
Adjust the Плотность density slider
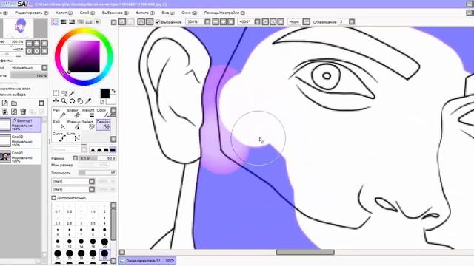pyautogui.click(x=97, y=172)
